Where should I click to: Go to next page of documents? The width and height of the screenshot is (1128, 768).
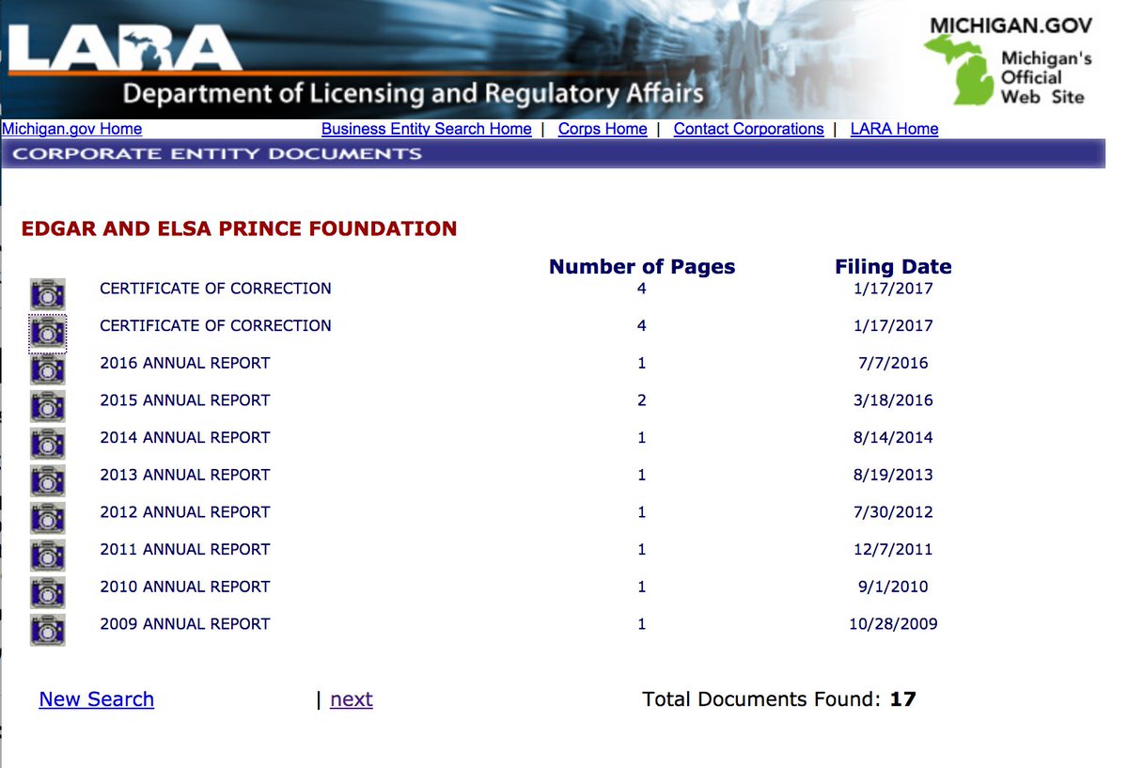352,699
